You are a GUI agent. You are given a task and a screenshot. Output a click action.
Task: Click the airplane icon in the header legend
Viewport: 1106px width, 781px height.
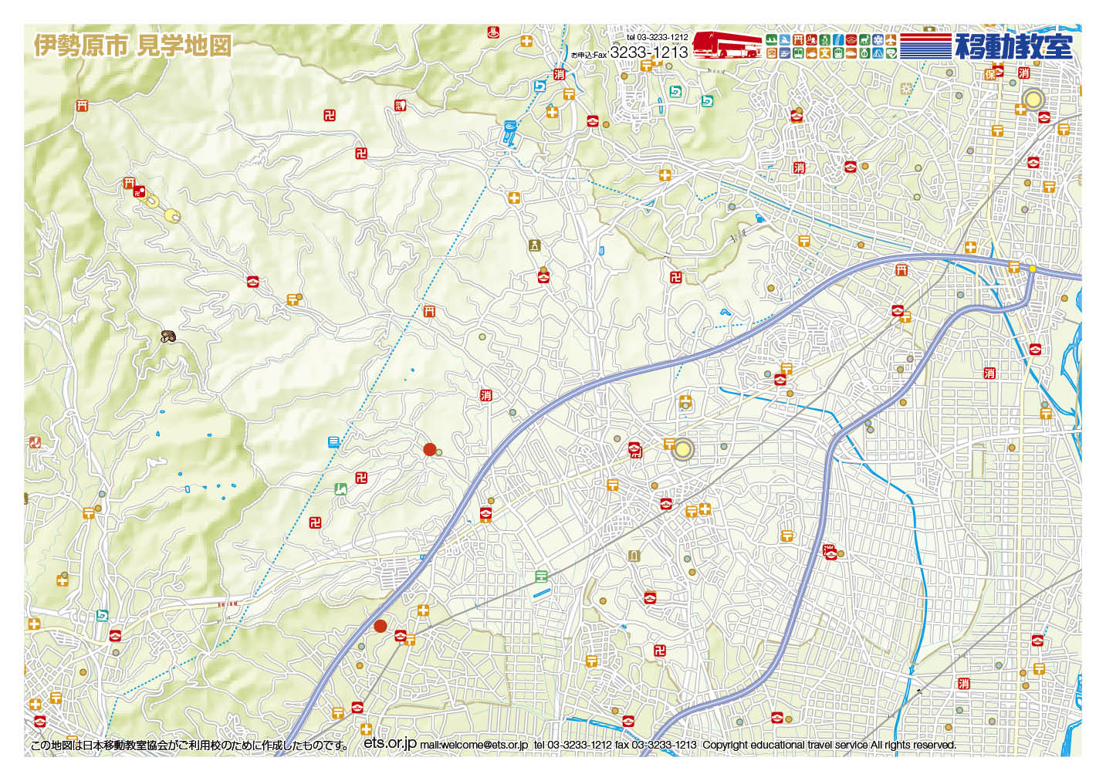click(891, 39)
